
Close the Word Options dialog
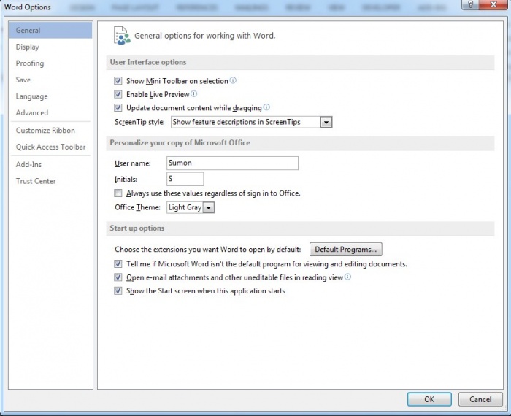(493, 4)
